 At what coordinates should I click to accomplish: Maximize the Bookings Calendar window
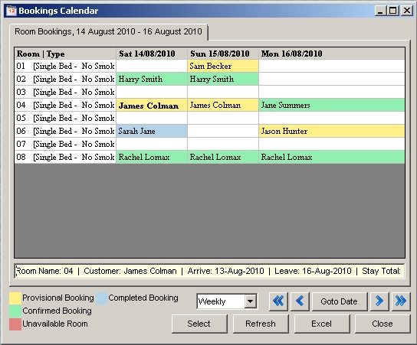click(x=393, y=11)
